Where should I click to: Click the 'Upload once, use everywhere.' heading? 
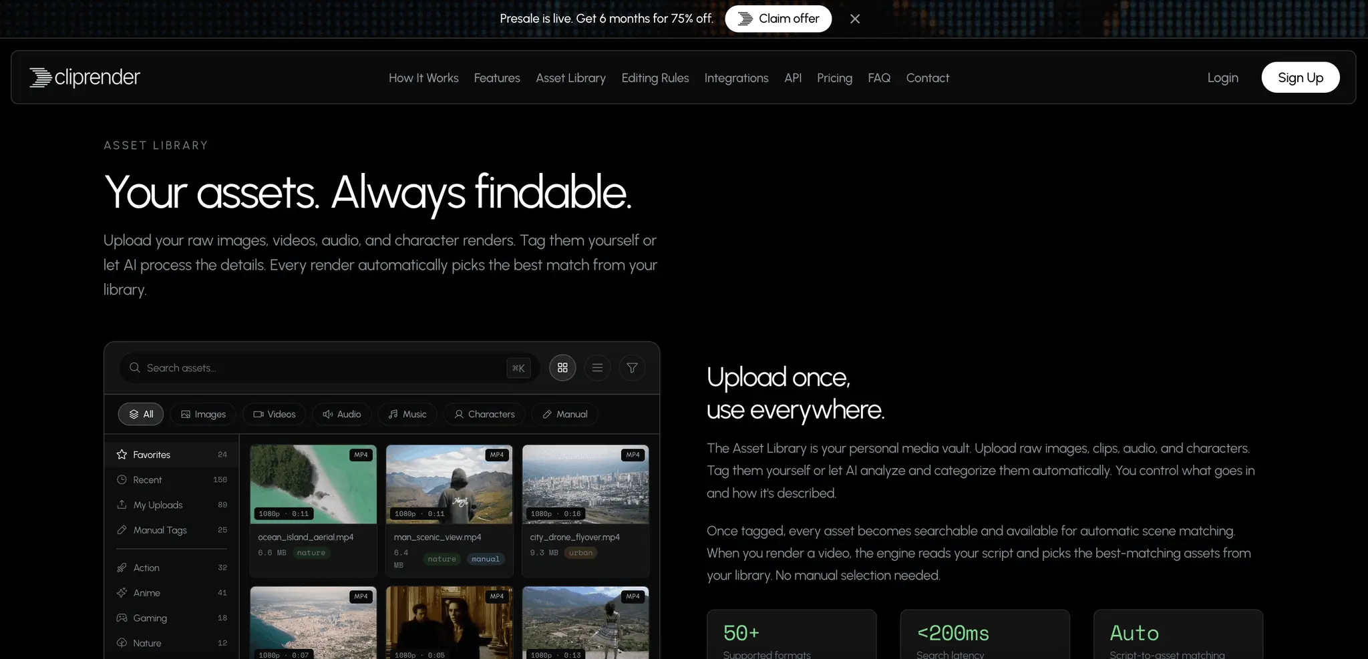pos(796,393)
